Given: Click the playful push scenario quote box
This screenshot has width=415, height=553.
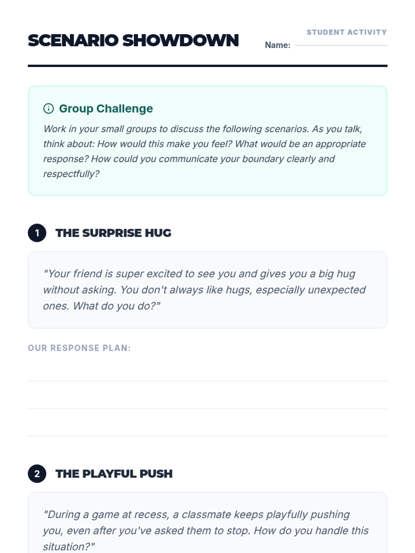Looking at the screenshot, I should [x=207, y=523].
